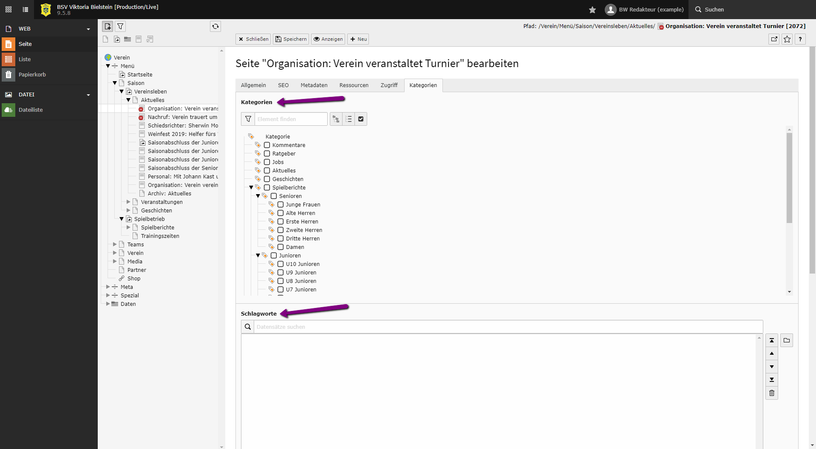Switch to the Metadaten tab
The width and height of the screenshot is (816, 449).
[x=314, y=85]
